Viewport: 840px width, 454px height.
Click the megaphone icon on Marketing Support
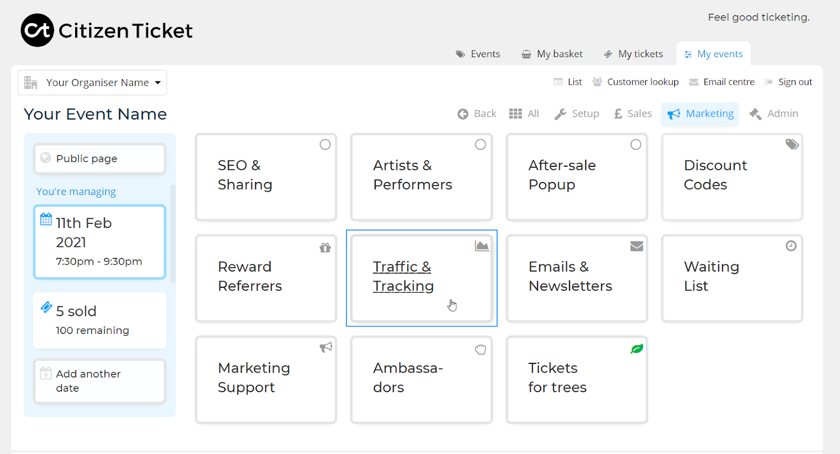(326, 347)
